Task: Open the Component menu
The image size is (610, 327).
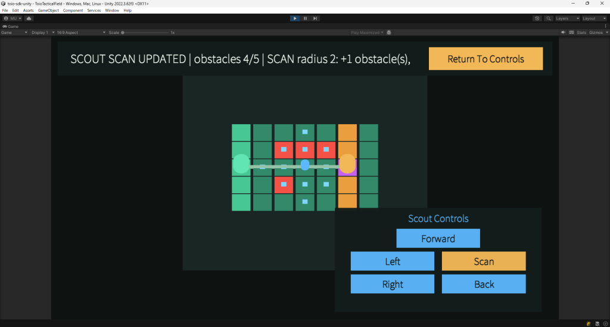Action: pyautogui.click(x=73, y=11)
